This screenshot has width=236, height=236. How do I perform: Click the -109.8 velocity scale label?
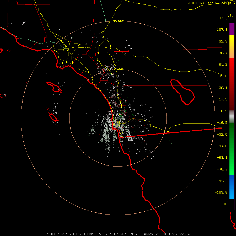coord(221,192)
